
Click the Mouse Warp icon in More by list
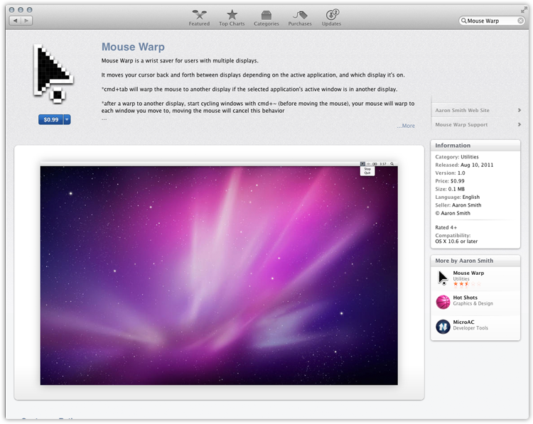click(443, 277)
